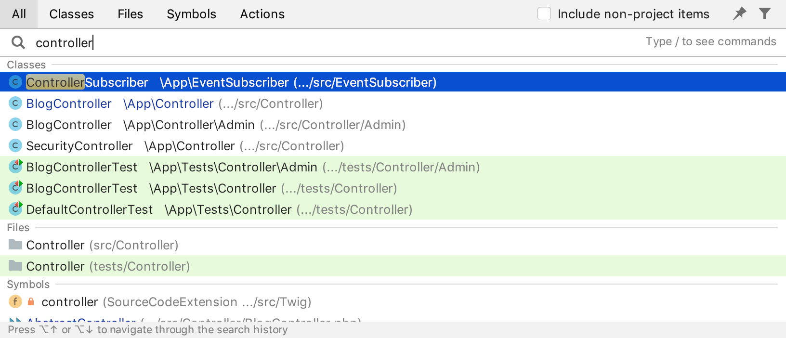Screen dimensions: 786x338
Task: Click class icon of BlogController in \App\Controller\Admin
Action: pos(15,124)
